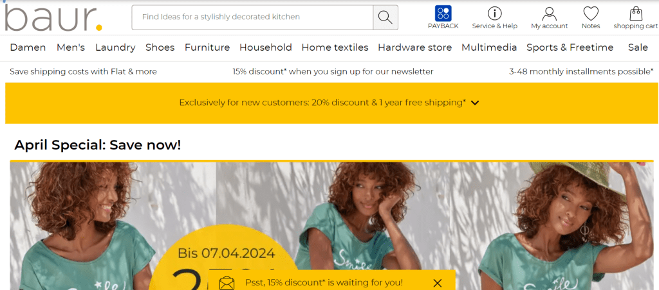Expand the new customers discount banner
Image resolution: width=659 pixels, height=290 pixels.
(475, 103)
